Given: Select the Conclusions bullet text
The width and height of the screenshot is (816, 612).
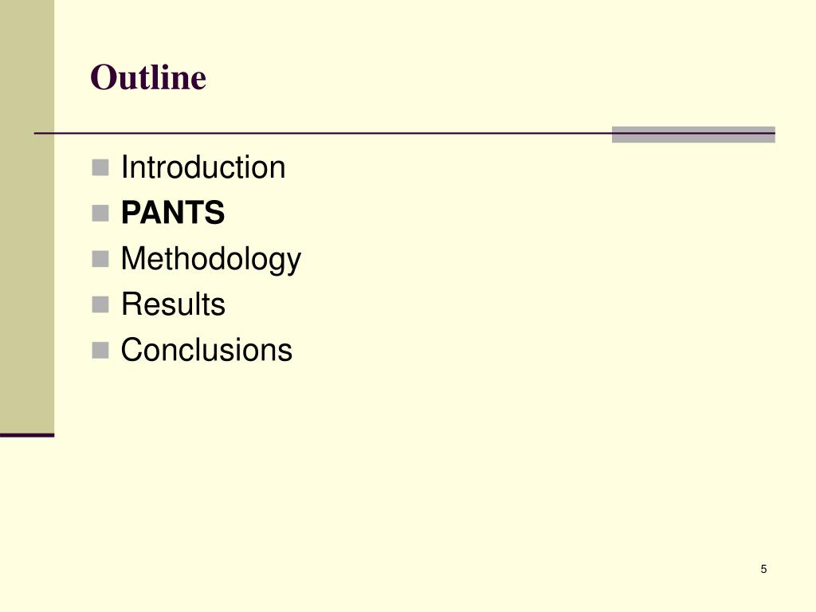Looking at the screenshot, I should 206,350.
